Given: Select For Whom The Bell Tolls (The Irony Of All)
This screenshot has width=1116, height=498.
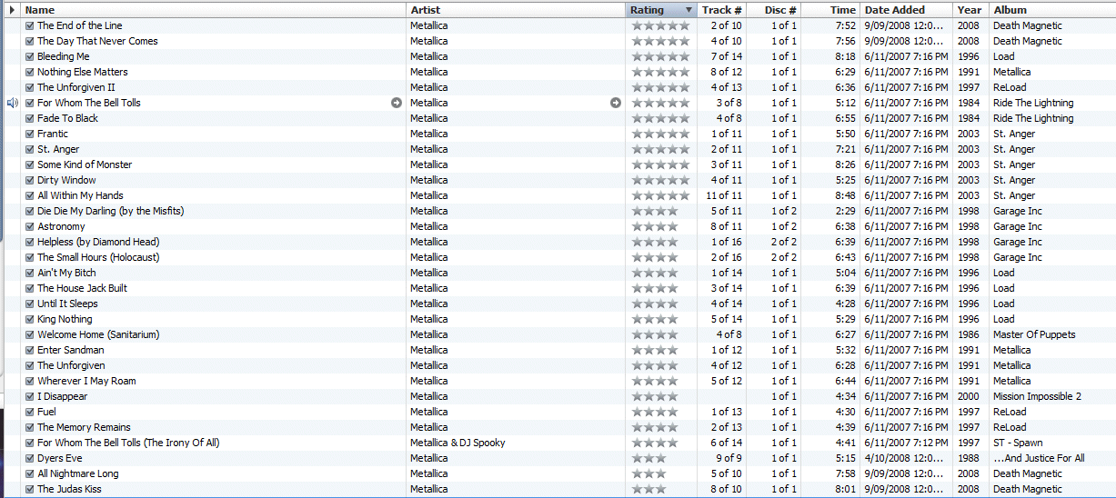Looking at the screenshot, I should tap(128, 443).
